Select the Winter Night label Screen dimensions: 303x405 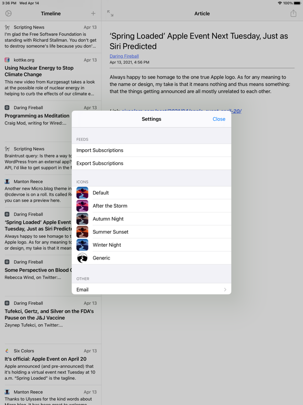tap(107, 245)
